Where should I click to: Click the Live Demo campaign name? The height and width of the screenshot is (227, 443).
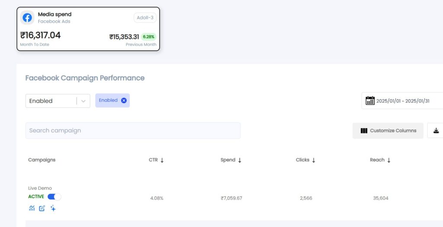(40, 188)
